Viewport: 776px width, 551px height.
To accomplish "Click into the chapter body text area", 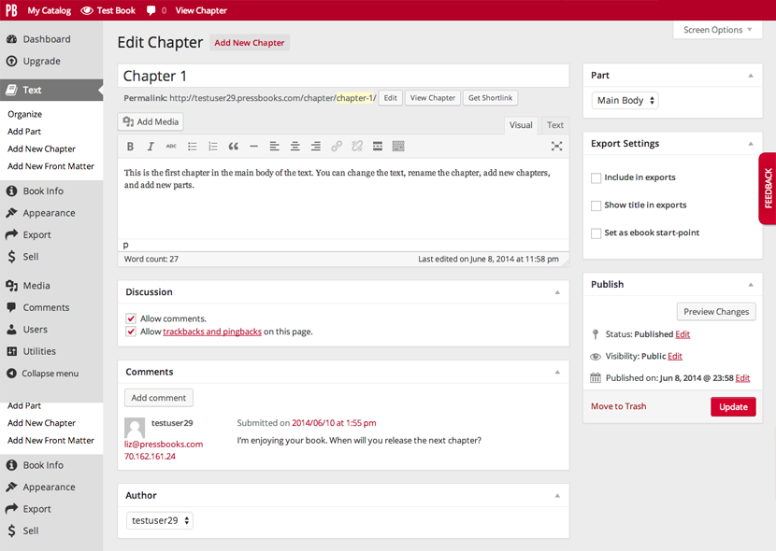I will click(x=343, y=199).
